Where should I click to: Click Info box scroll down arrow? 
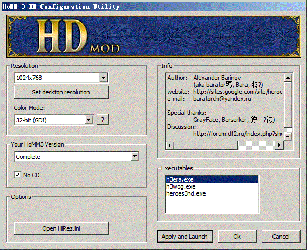click(x=288, y=137)
